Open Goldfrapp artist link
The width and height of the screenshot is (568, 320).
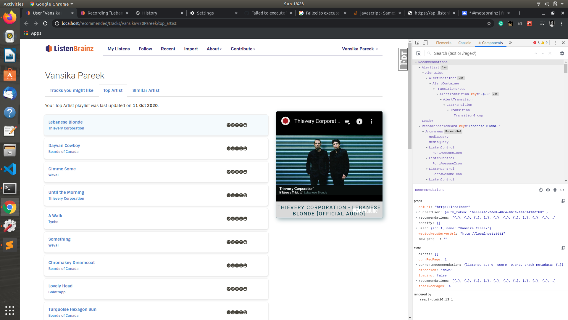pyautogui.click(x=57, y=292)
